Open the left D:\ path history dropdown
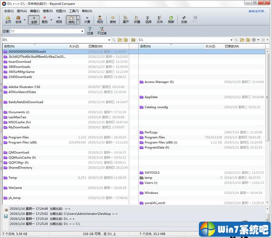Image resolution: width=272 pixels, height=238 pixels. [x=109, y=40]
